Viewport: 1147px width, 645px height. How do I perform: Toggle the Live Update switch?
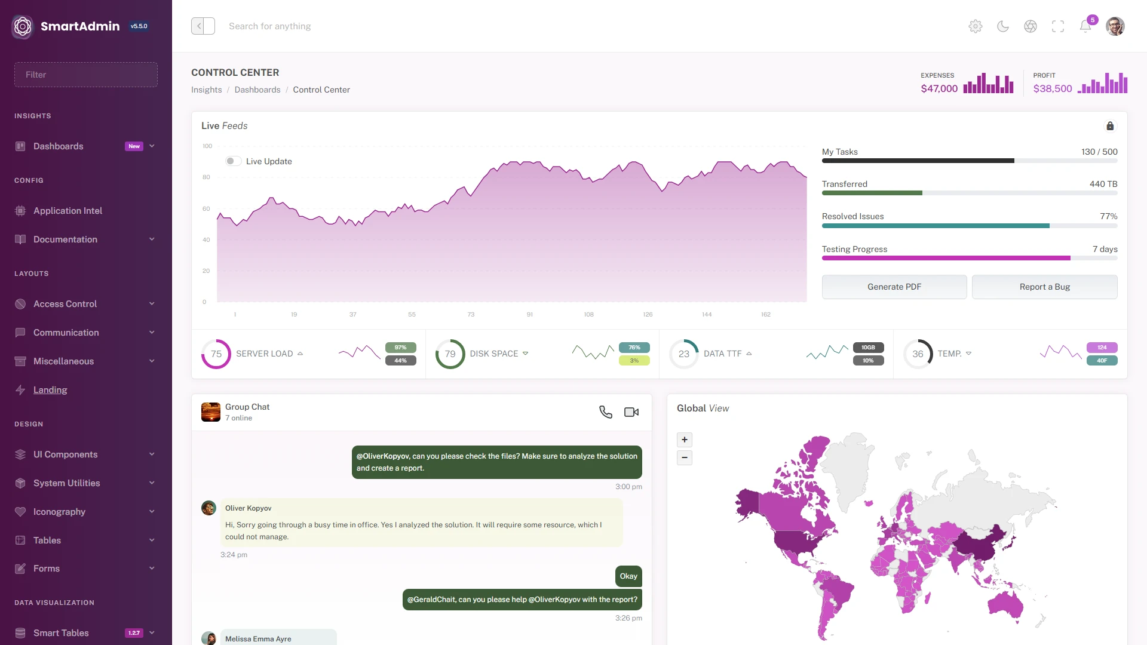tap(233, 161)
